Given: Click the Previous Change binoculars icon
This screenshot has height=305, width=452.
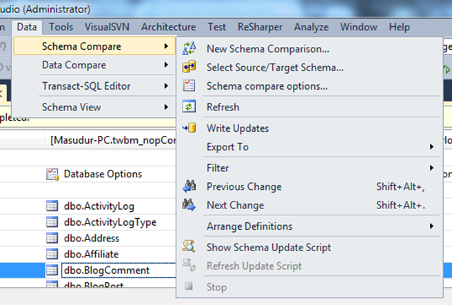Looking at the screenshot, I should pyautogui.click(x=188, y=186).
